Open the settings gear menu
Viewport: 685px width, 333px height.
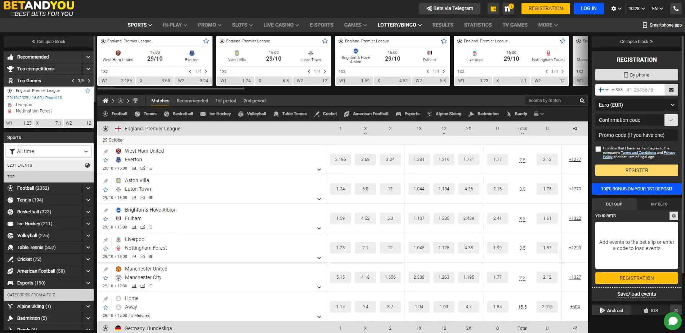(614, 8)
